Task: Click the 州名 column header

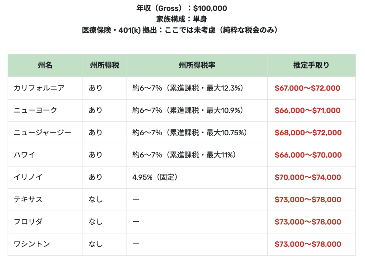Action: click(x=45, y=65)
